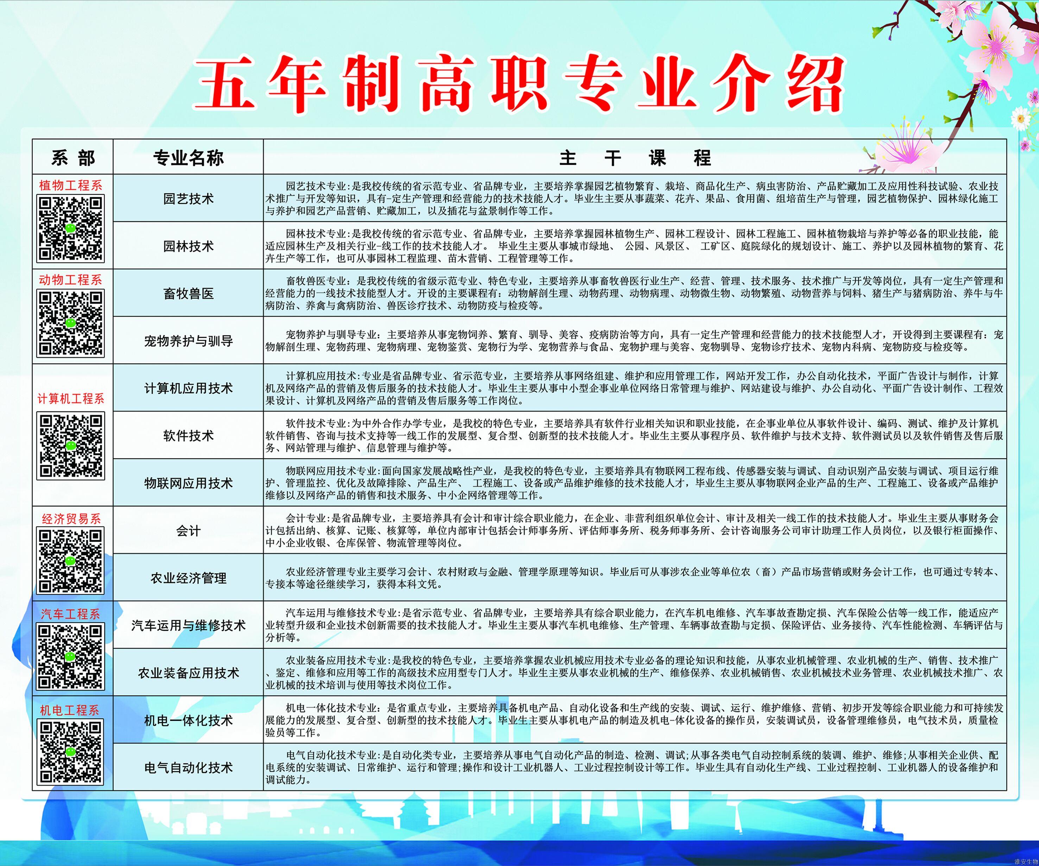Click the 软件技术 major name
The height and width of the screenshot is (866, 1039).
coord(188,436)
